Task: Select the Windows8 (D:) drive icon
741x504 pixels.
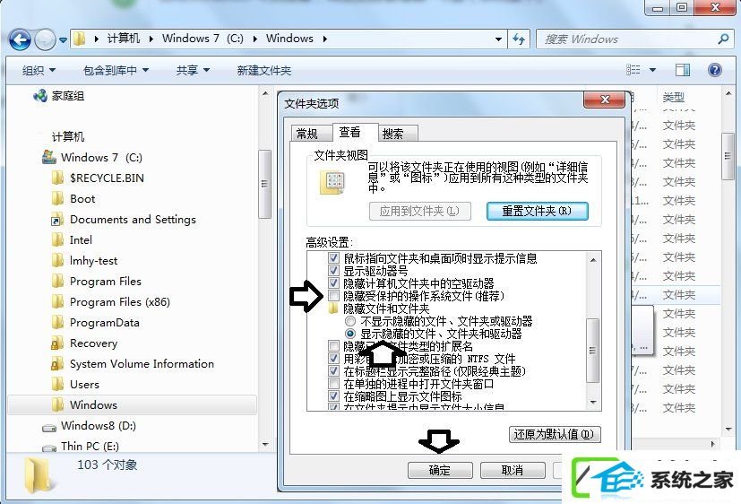Action: (49, 427)
